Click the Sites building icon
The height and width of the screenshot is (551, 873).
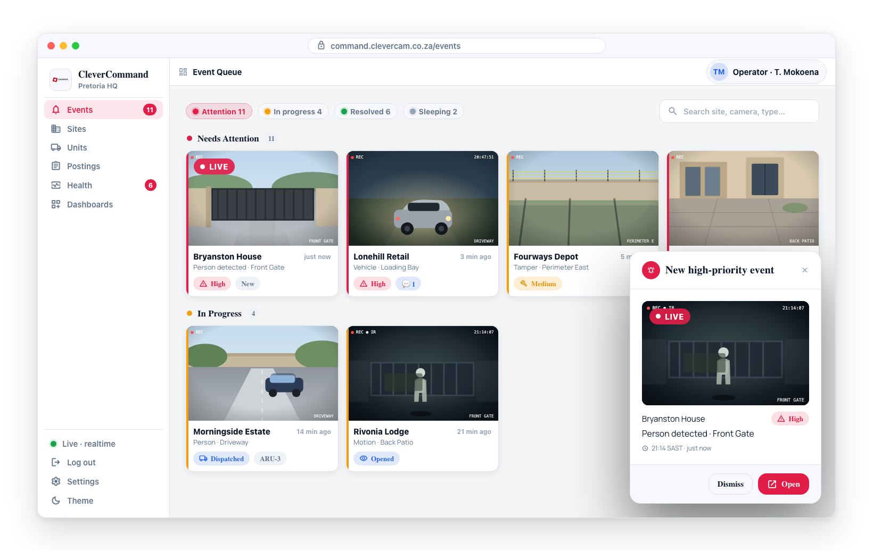click(x=56, y=129)
